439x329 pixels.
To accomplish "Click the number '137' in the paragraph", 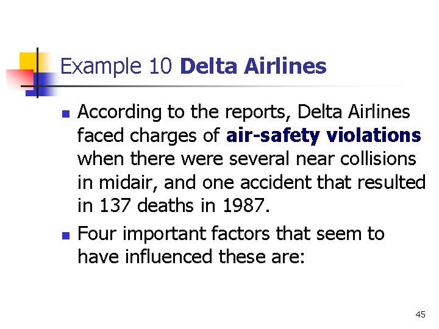I will (115, 205).
